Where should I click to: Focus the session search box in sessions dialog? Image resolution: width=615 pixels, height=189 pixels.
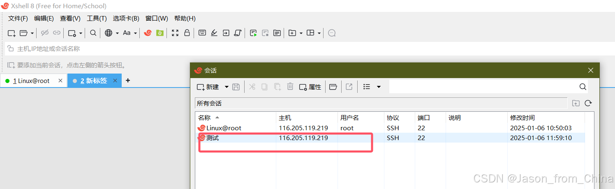pos(488,87)
